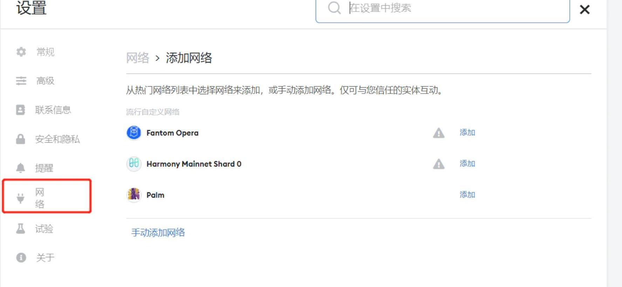Click the General settings gear icon

(21, 52)
